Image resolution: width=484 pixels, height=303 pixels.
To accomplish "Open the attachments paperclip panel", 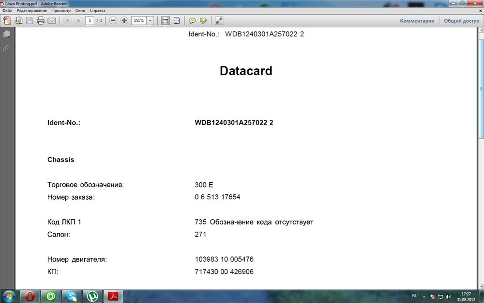I will coord(7,48).
